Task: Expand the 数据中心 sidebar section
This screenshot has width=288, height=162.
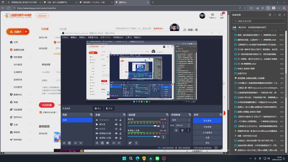Action: tap(30, 95)
